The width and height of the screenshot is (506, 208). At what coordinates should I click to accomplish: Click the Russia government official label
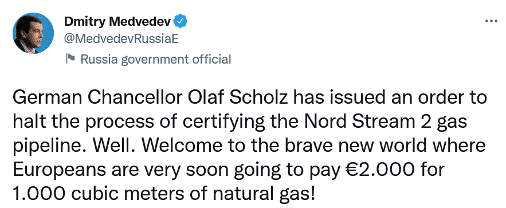pyautogui.click(x=156, y=60)
